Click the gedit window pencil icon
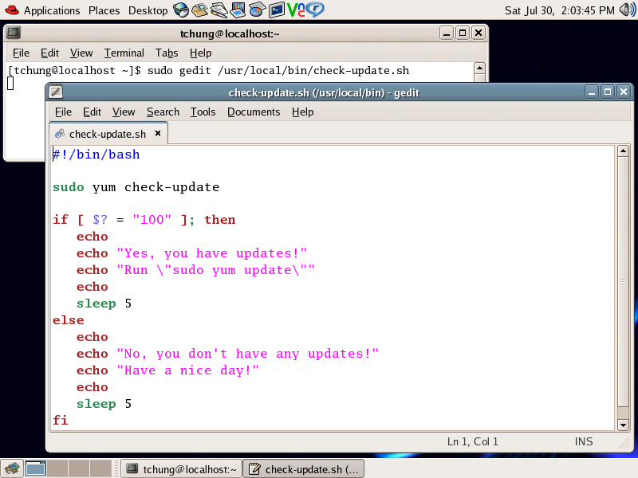Viewport: 638px width, 478px height. 56,92
